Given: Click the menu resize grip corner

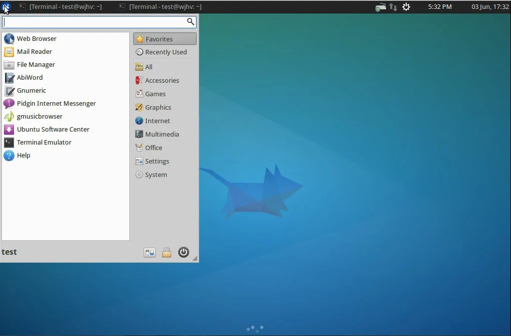Looking at the screenshot, I should tap(195, 258).
